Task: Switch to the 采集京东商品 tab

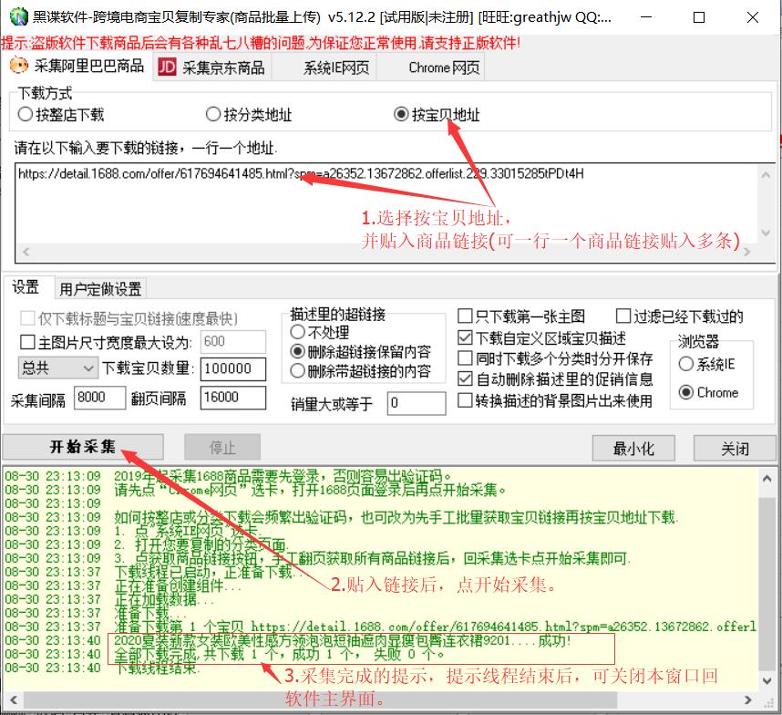Action: 212,67
